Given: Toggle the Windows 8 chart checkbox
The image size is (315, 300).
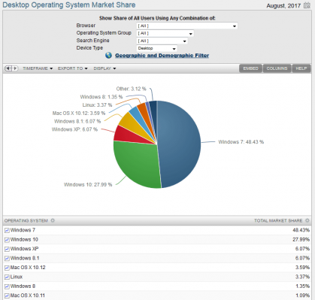Looking at the screenshot, I should tap(7, 286).
